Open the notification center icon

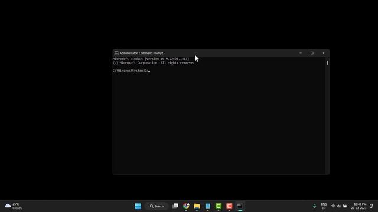coord(372,206)
